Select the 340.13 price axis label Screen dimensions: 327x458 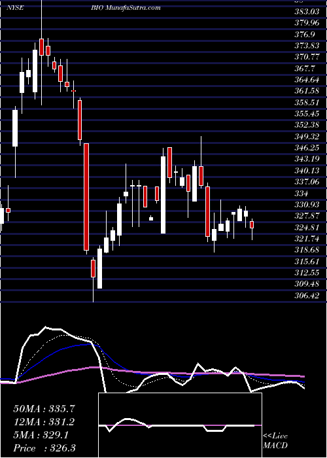click(x=305, y=170)
